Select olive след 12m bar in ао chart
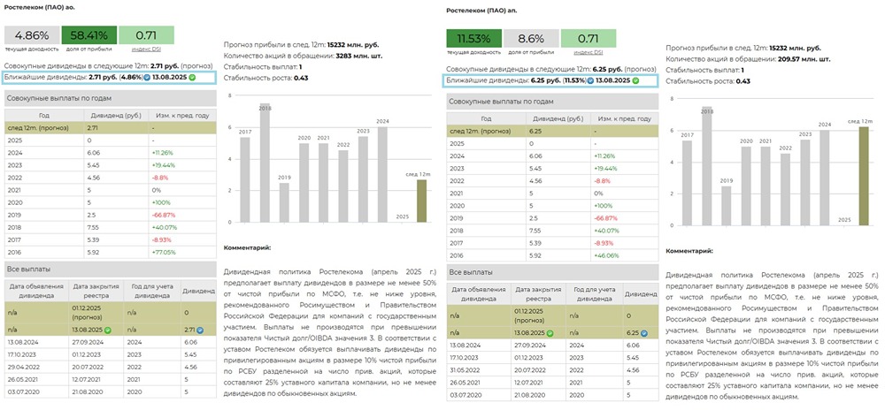Image resolution: width=885 pixels, height=410 pixels. pos(421,201)
